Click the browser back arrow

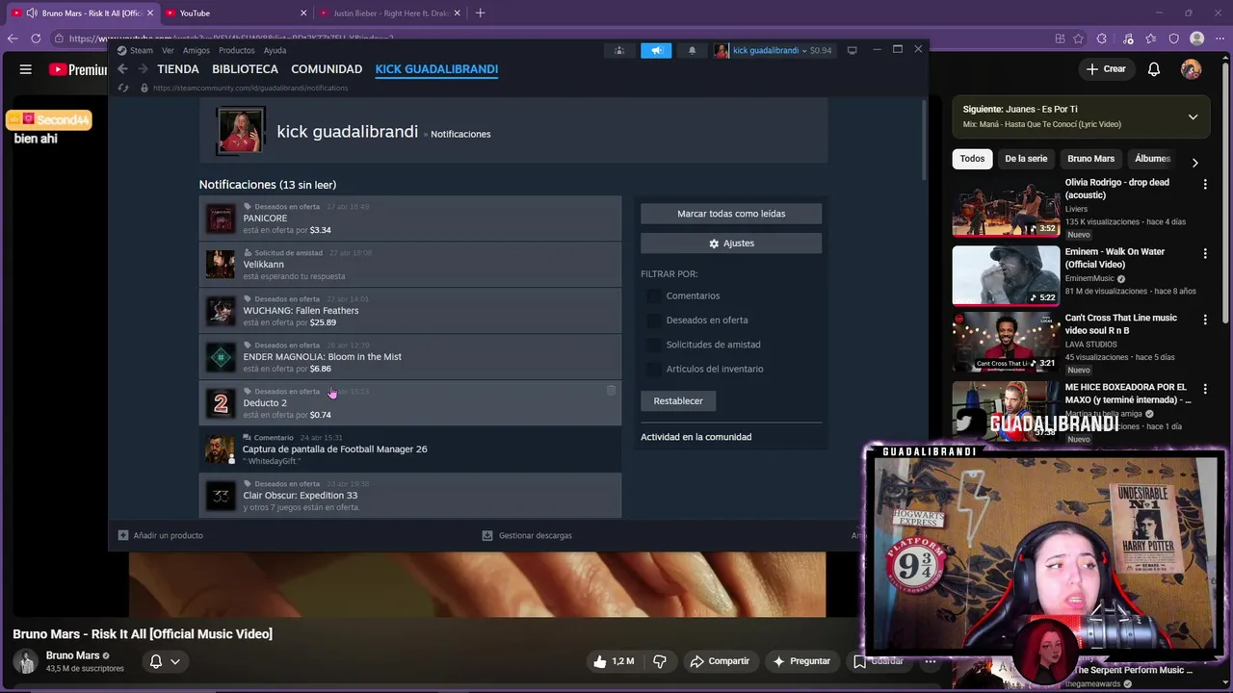tap(13, 38)
